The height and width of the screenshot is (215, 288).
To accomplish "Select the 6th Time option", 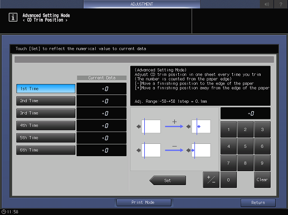I will coord(46,150).
